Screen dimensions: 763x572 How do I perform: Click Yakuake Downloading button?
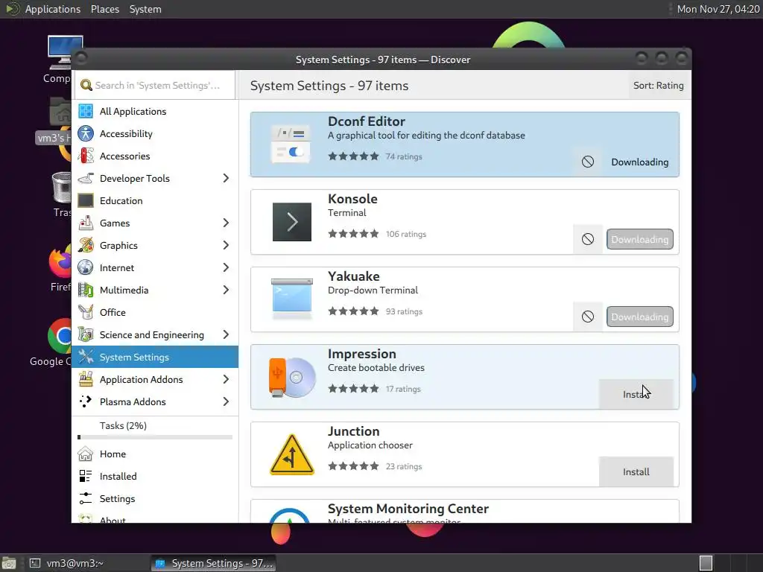coord(640,317)
